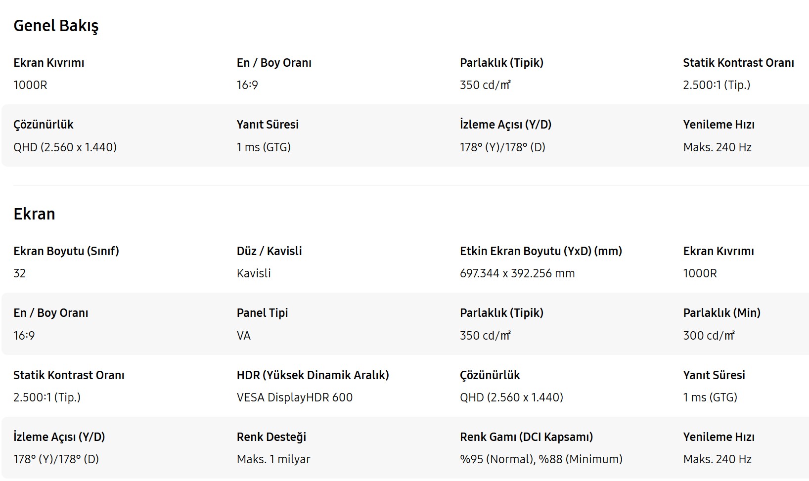The width and height of the screenshot is (809, 481).
Task: Click the Genel Bakış section heading
Action: (x=56, y=26)
